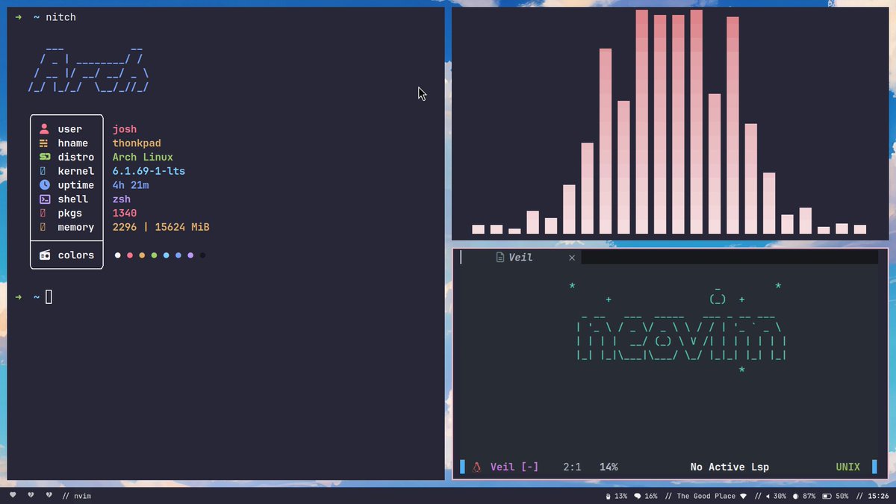Click the user person icon in nitch
Viewport: 896px width, 504px height.
click(44, 129)
